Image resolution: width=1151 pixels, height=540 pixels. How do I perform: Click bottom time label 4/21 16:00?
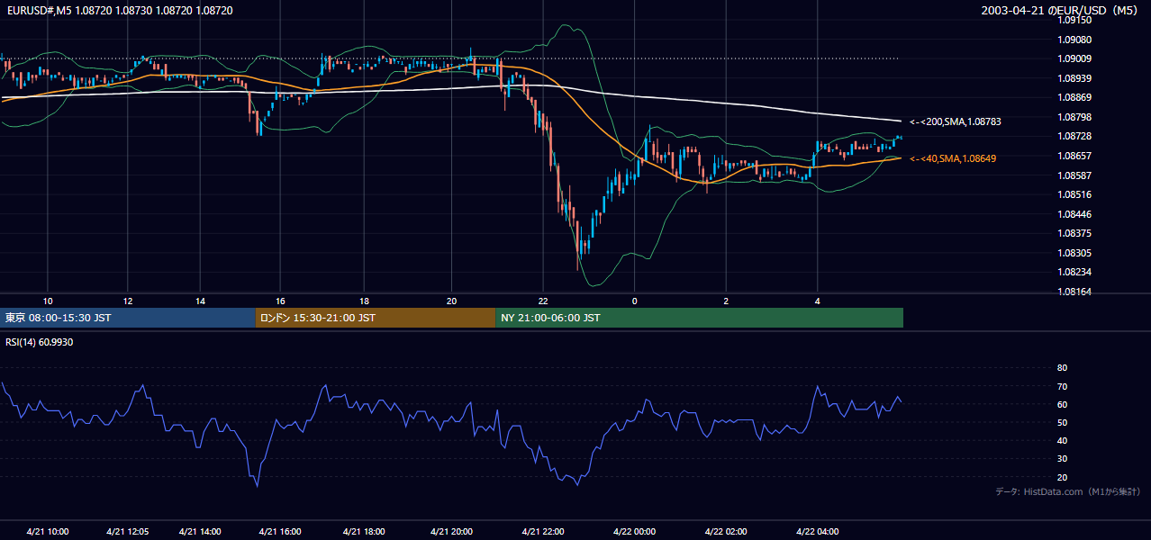click(279, 531)
